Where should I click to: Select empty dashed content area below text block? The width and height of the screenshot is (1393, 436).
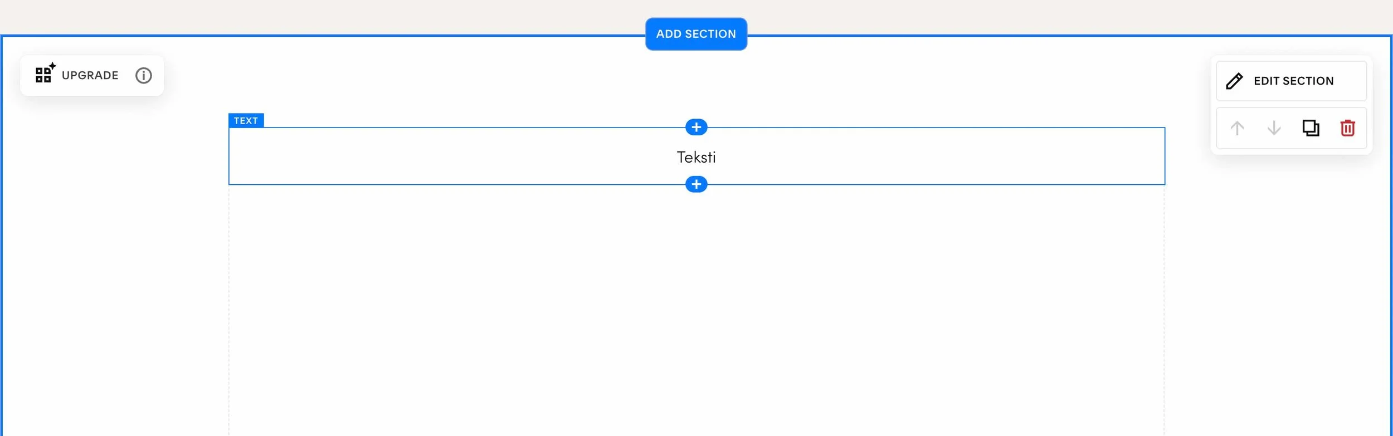click(696, 311)
